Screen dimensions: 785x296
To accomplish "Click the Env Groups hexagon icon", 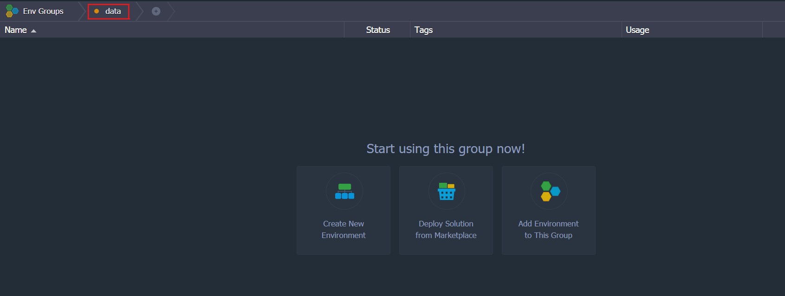I will (12, 11).
